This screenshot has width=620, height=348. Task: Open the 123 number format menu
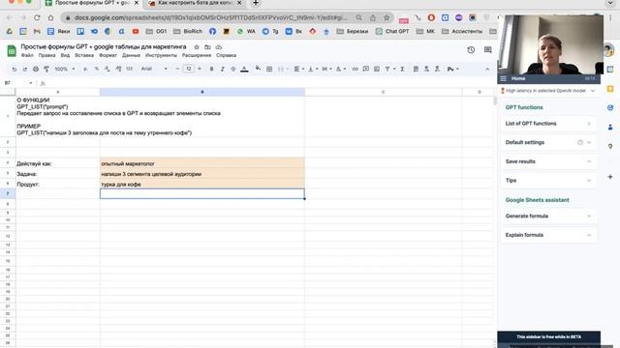[x=129, y=69]
